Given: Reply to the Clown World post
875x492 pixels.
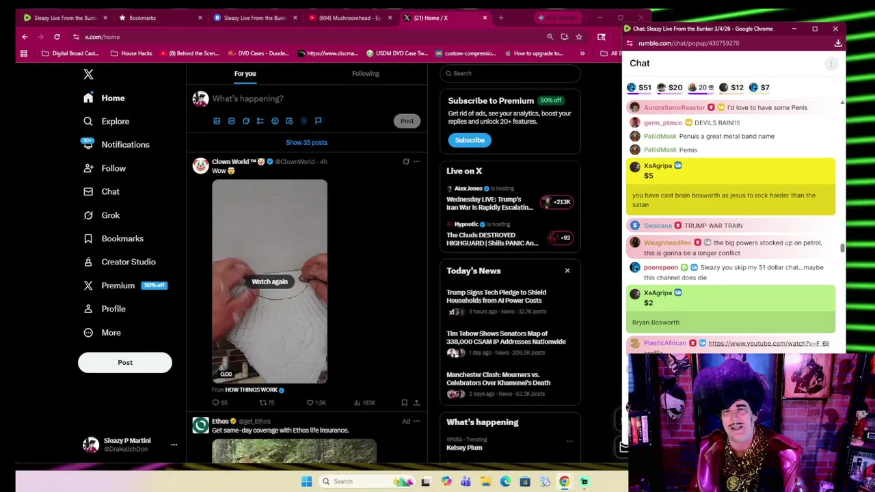Looking at the screenshot, I should point(219,402).
